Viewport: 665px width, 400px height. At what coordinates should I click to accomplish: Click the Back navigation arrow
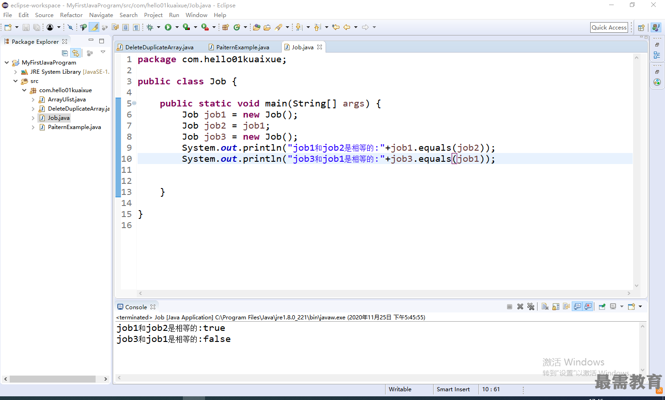pyautogui.click(x=347, y=27)
